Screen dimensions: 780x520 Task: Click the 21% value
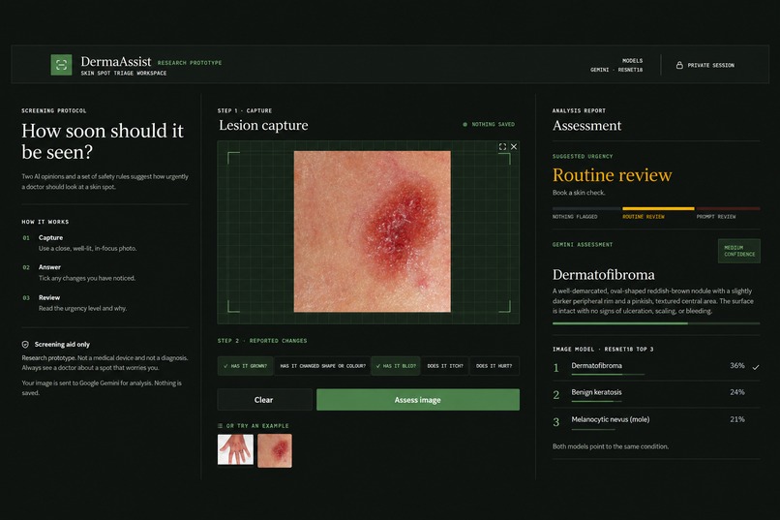(x=737, y=419)
